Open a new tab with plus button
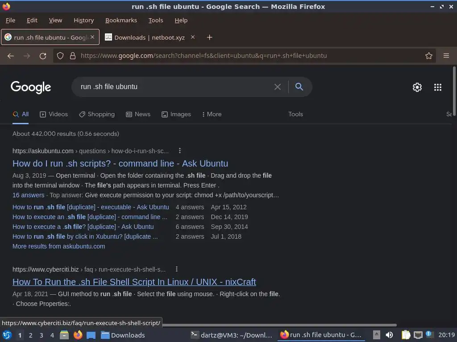The width and height of the screenshot is (457, 342). [209, 37]
